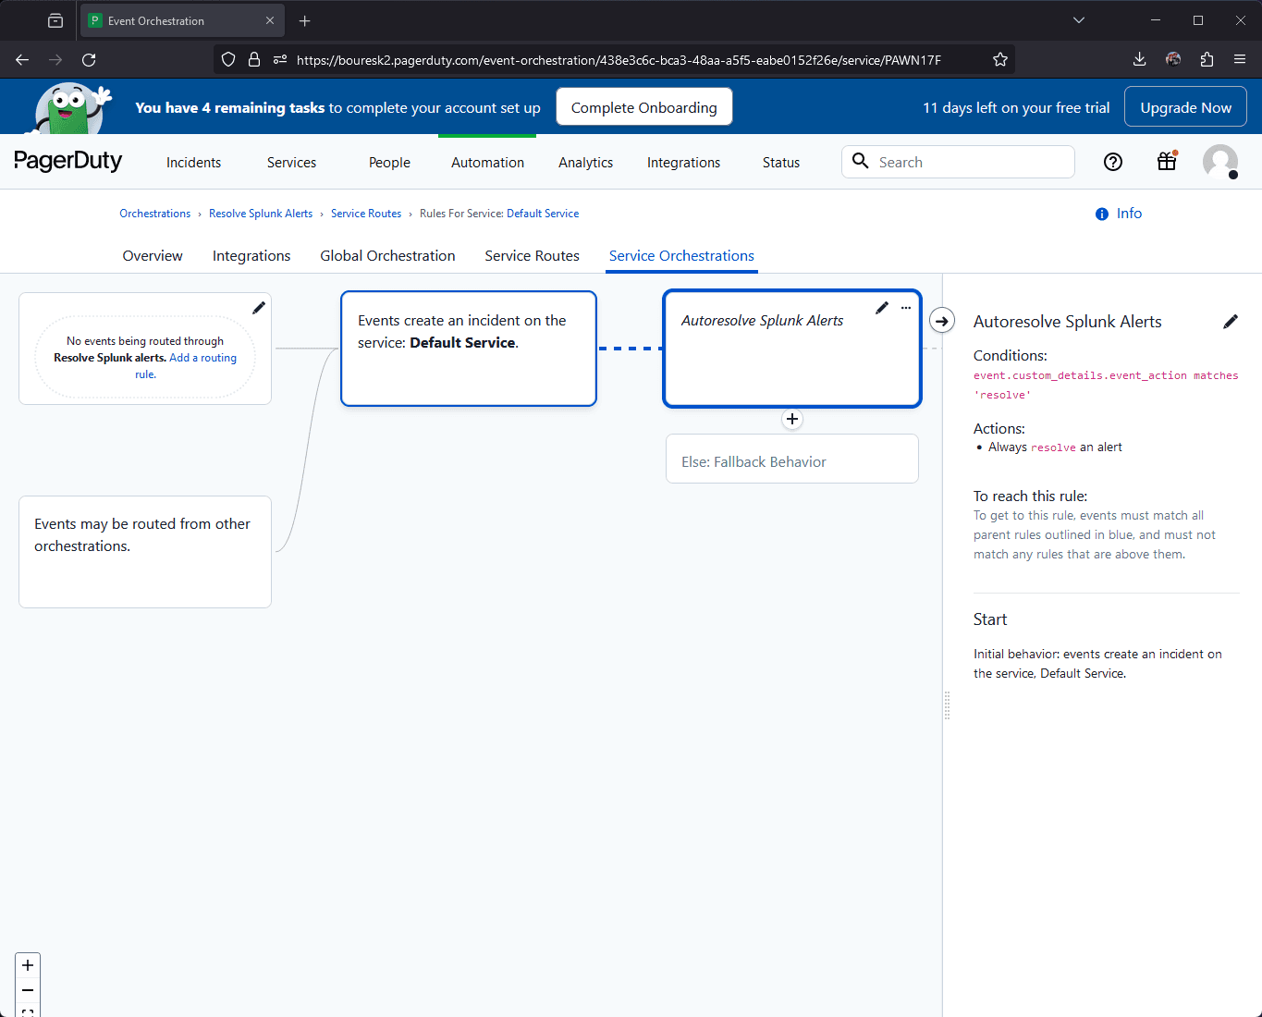The width and height of the screenshot is (1262, 1017).
Task: Click the search magnifier icon
Action: coord(861,161)
